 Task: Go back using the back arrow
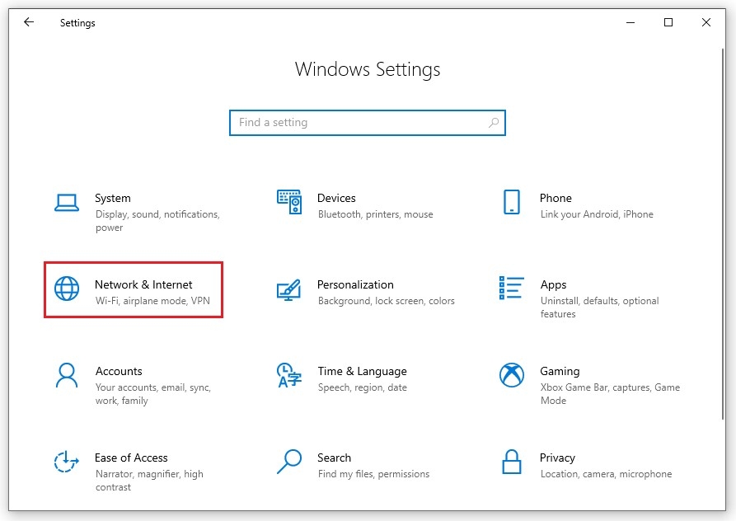point(29,23)
